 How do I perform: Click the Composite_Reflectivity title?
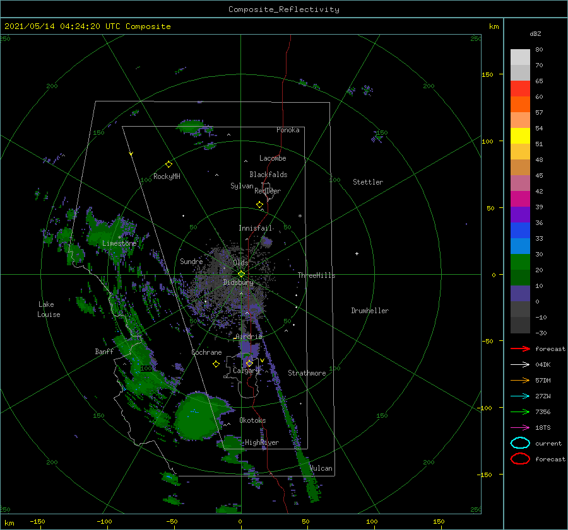coord(284,9)
